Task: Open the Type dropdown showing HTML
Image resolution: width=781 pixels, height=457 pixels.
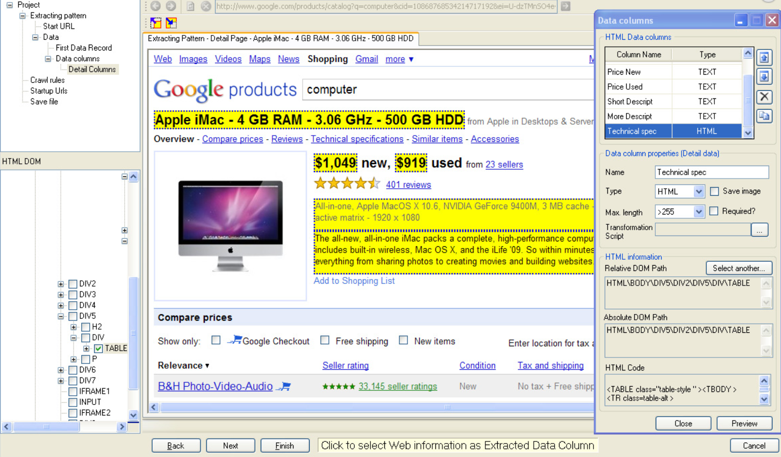Action: point(698,191)
